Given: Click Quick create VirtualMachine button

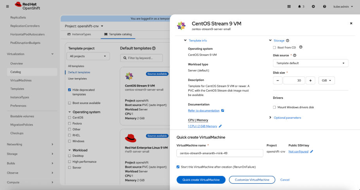Looking at the screenshot, I should (201, 180).
